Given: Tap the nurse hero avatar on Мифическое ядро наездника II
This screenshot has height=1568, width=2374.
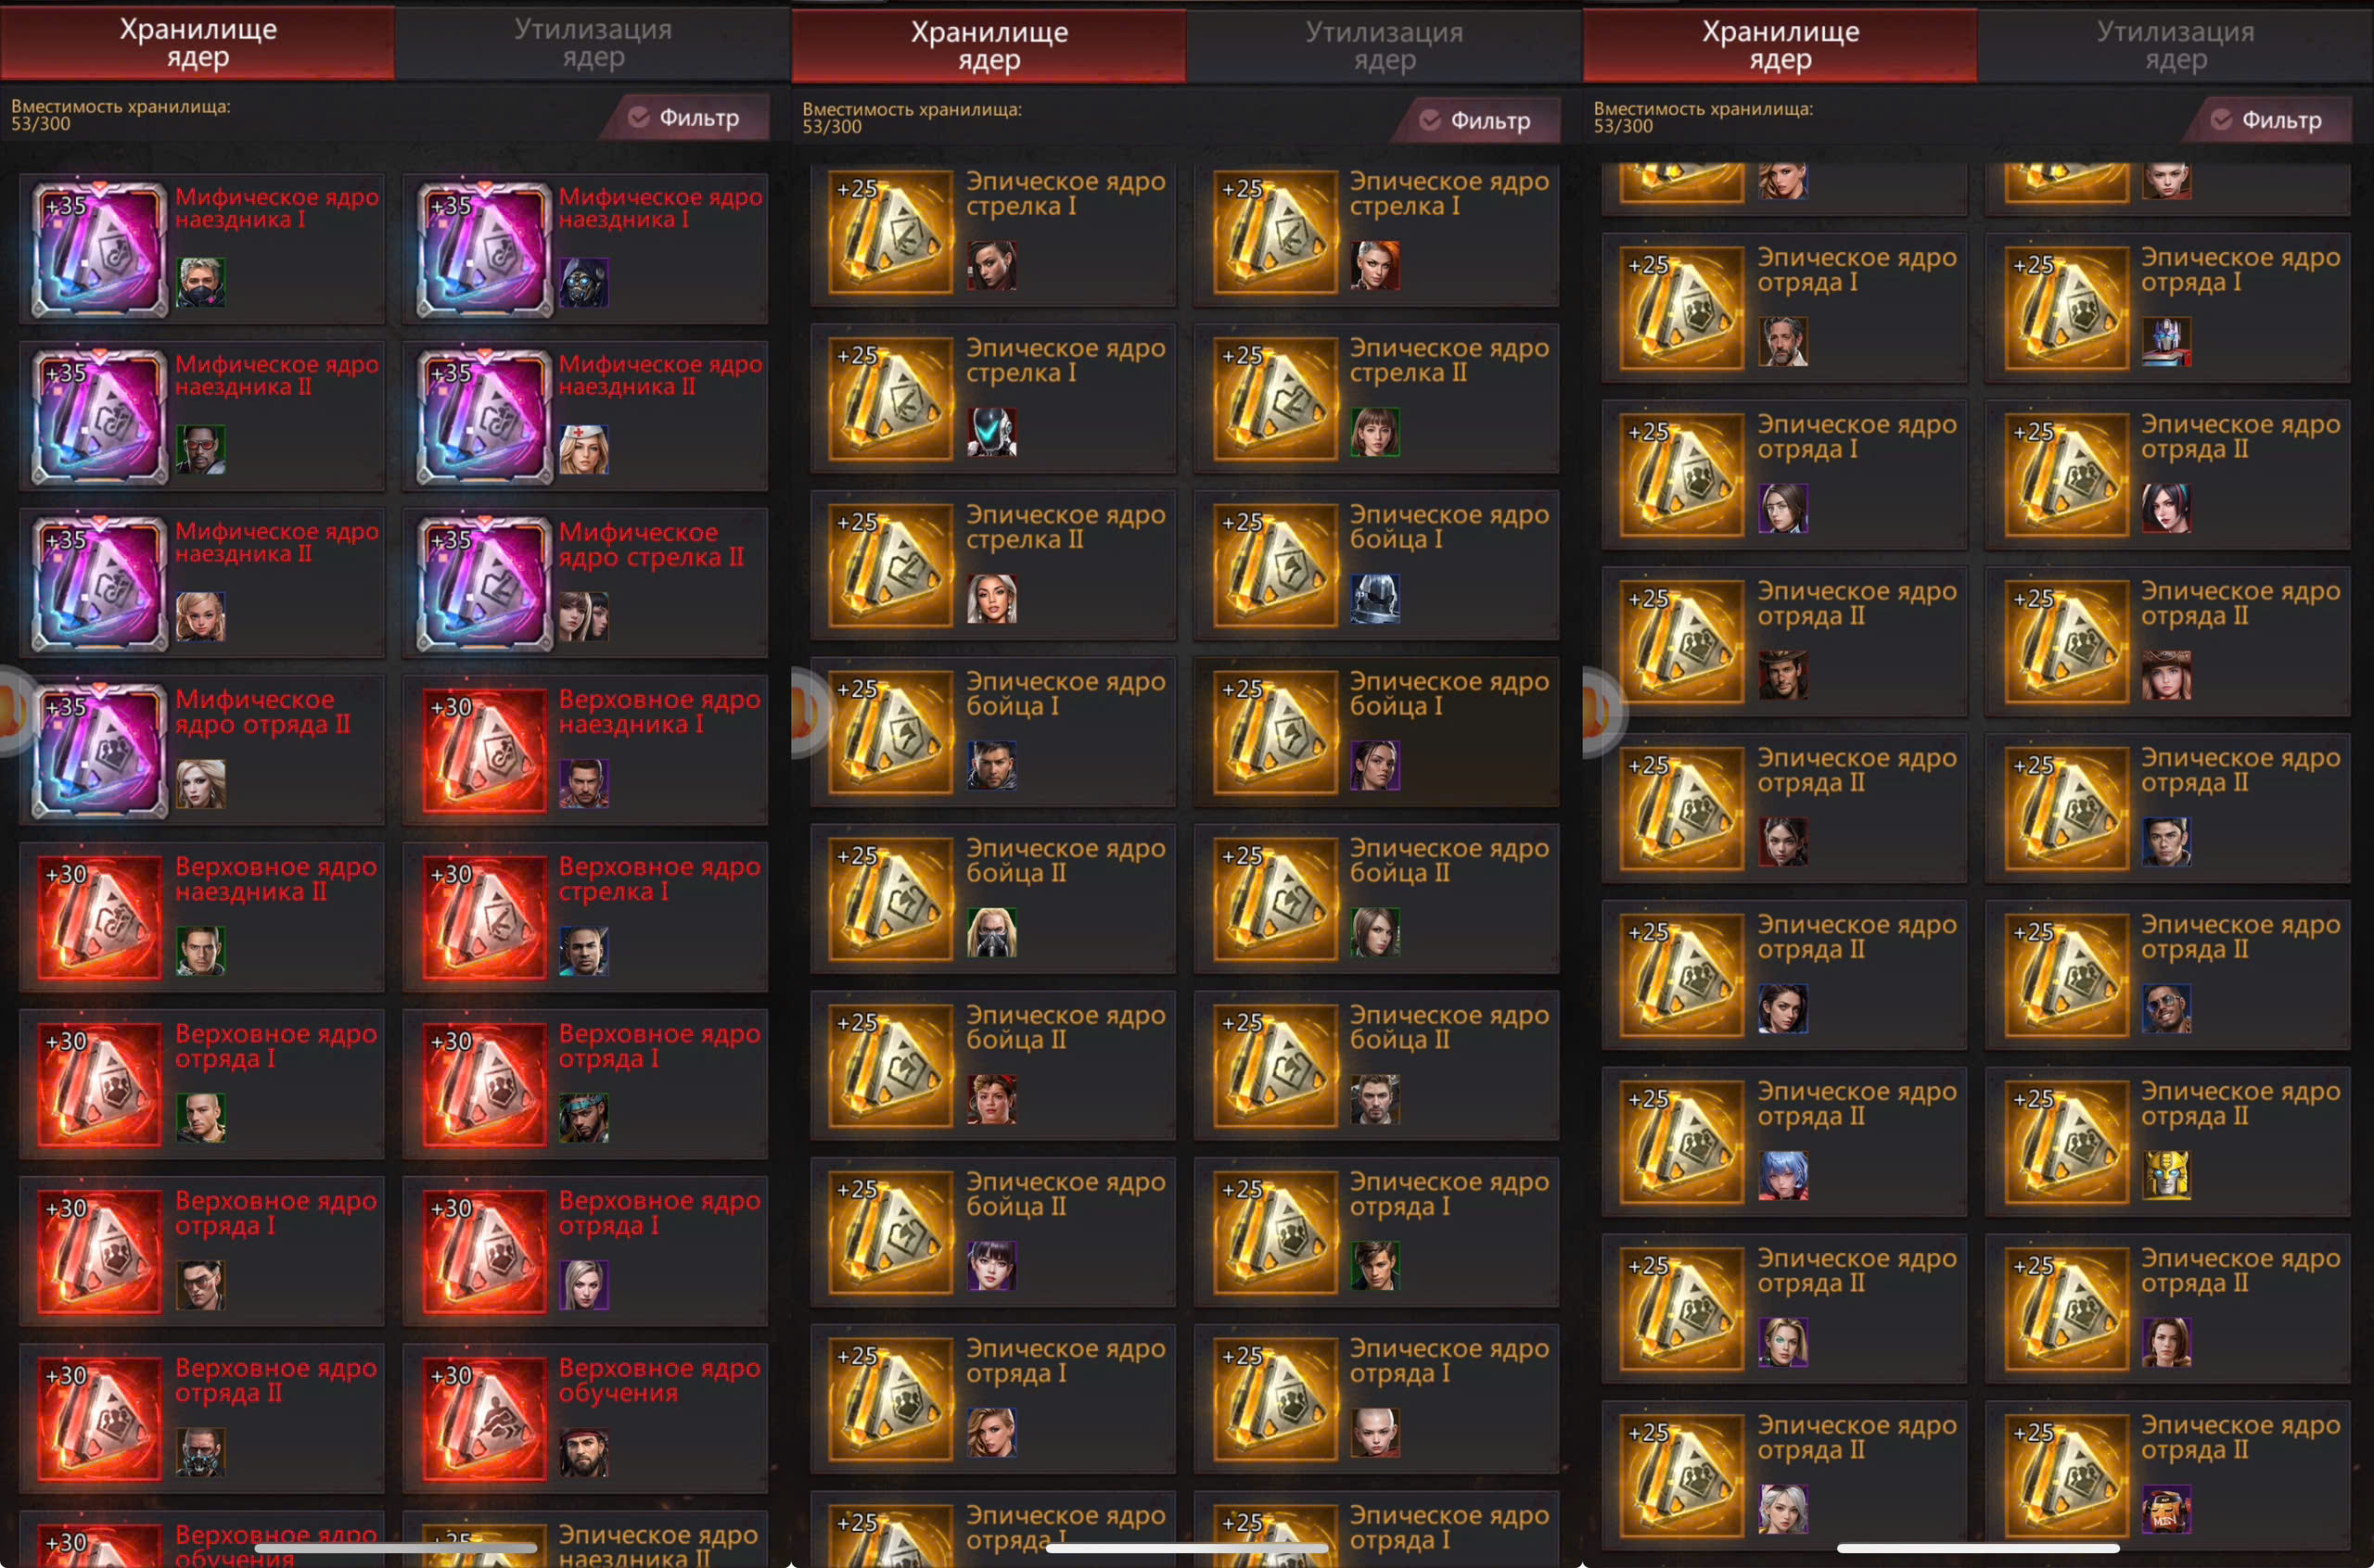Looking at the screenshot, I should (583, 450).
